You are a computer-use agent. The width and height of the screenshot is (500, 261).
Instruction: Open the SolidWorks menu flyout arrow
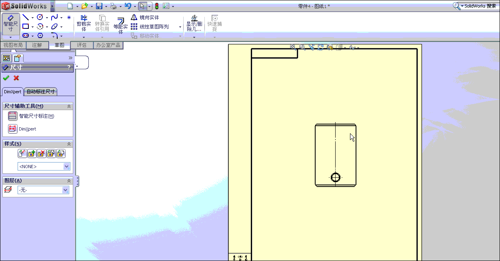click(52, 6)
